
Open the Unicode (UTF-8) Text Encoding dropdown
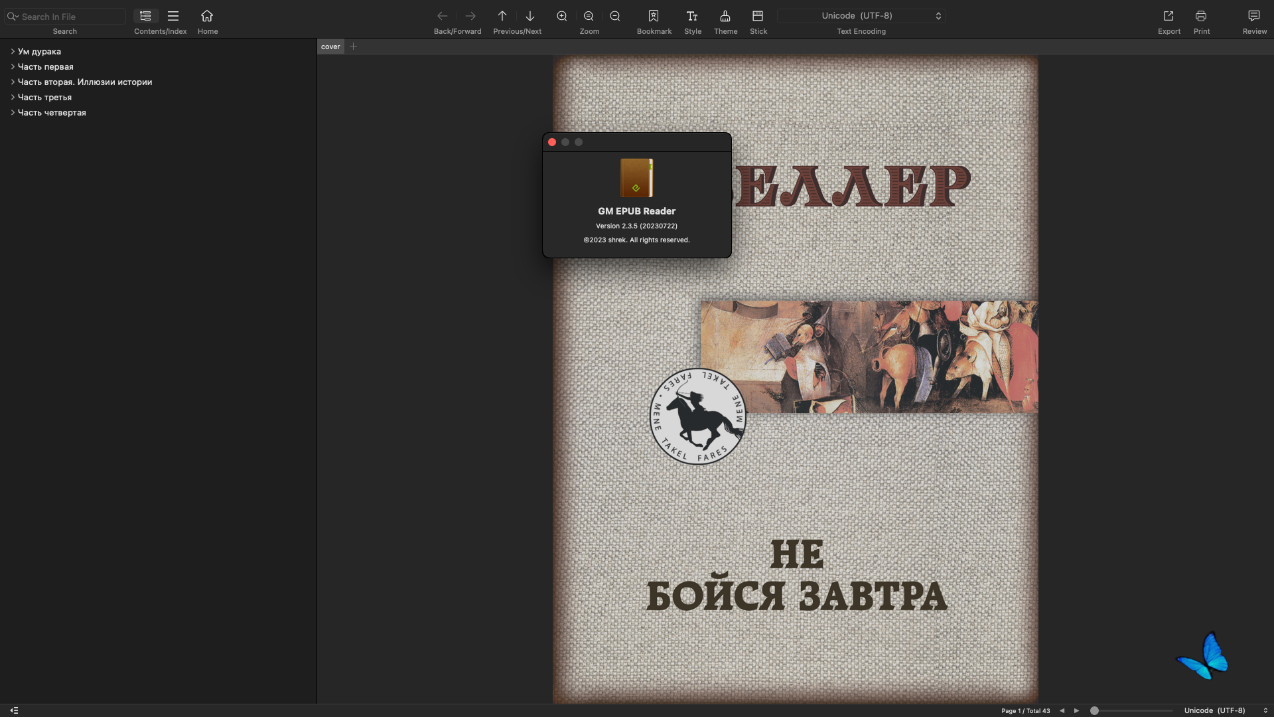(x=861, y=16)
